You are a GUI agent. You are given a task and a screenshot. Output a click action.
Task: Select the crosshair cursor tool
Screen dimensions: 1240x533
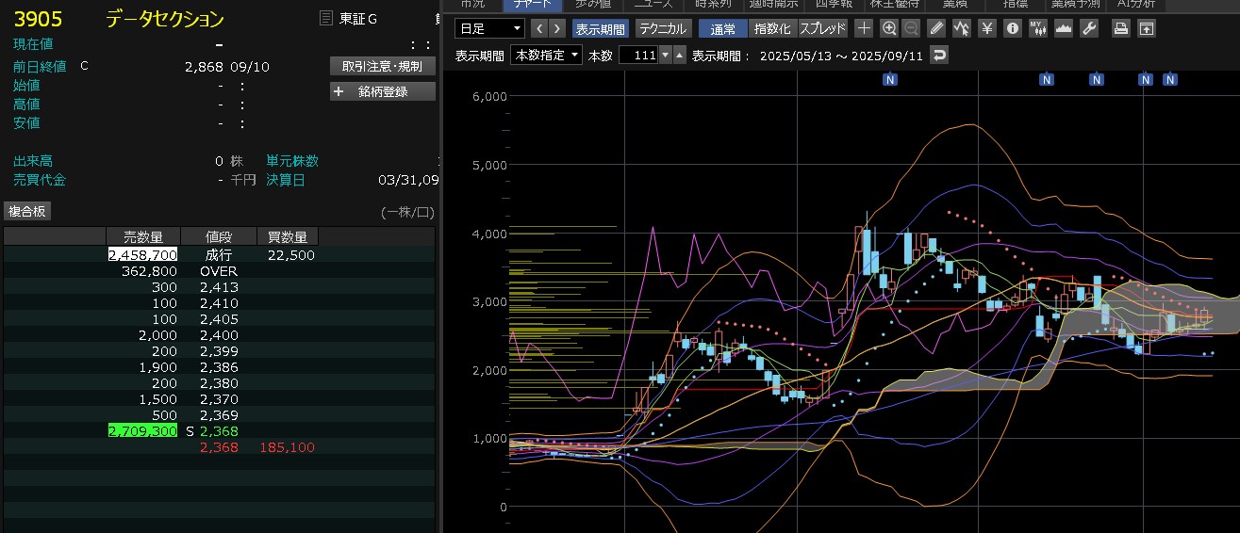coord(864,28)
